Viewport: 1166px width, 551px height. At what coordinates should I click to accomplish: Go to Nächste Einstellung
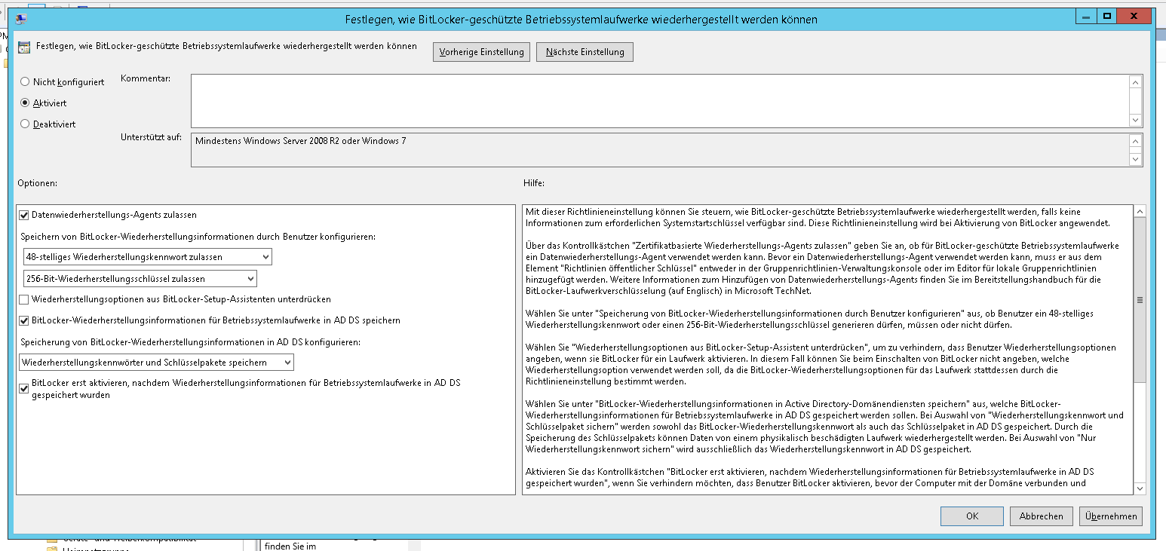[x=585, y=52]
